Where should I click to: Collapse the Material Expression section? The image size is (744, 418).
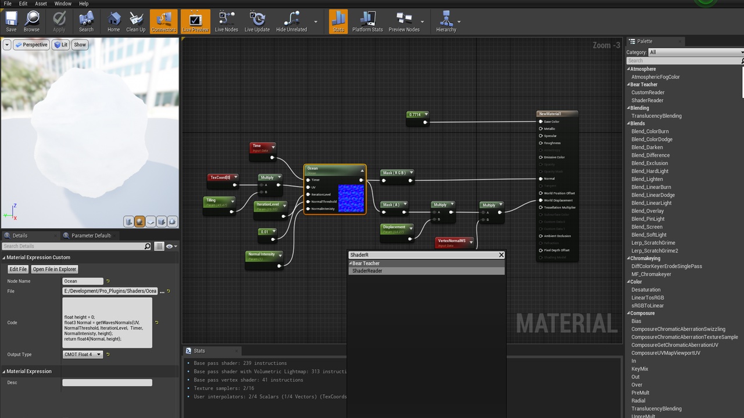coord(3,372)
